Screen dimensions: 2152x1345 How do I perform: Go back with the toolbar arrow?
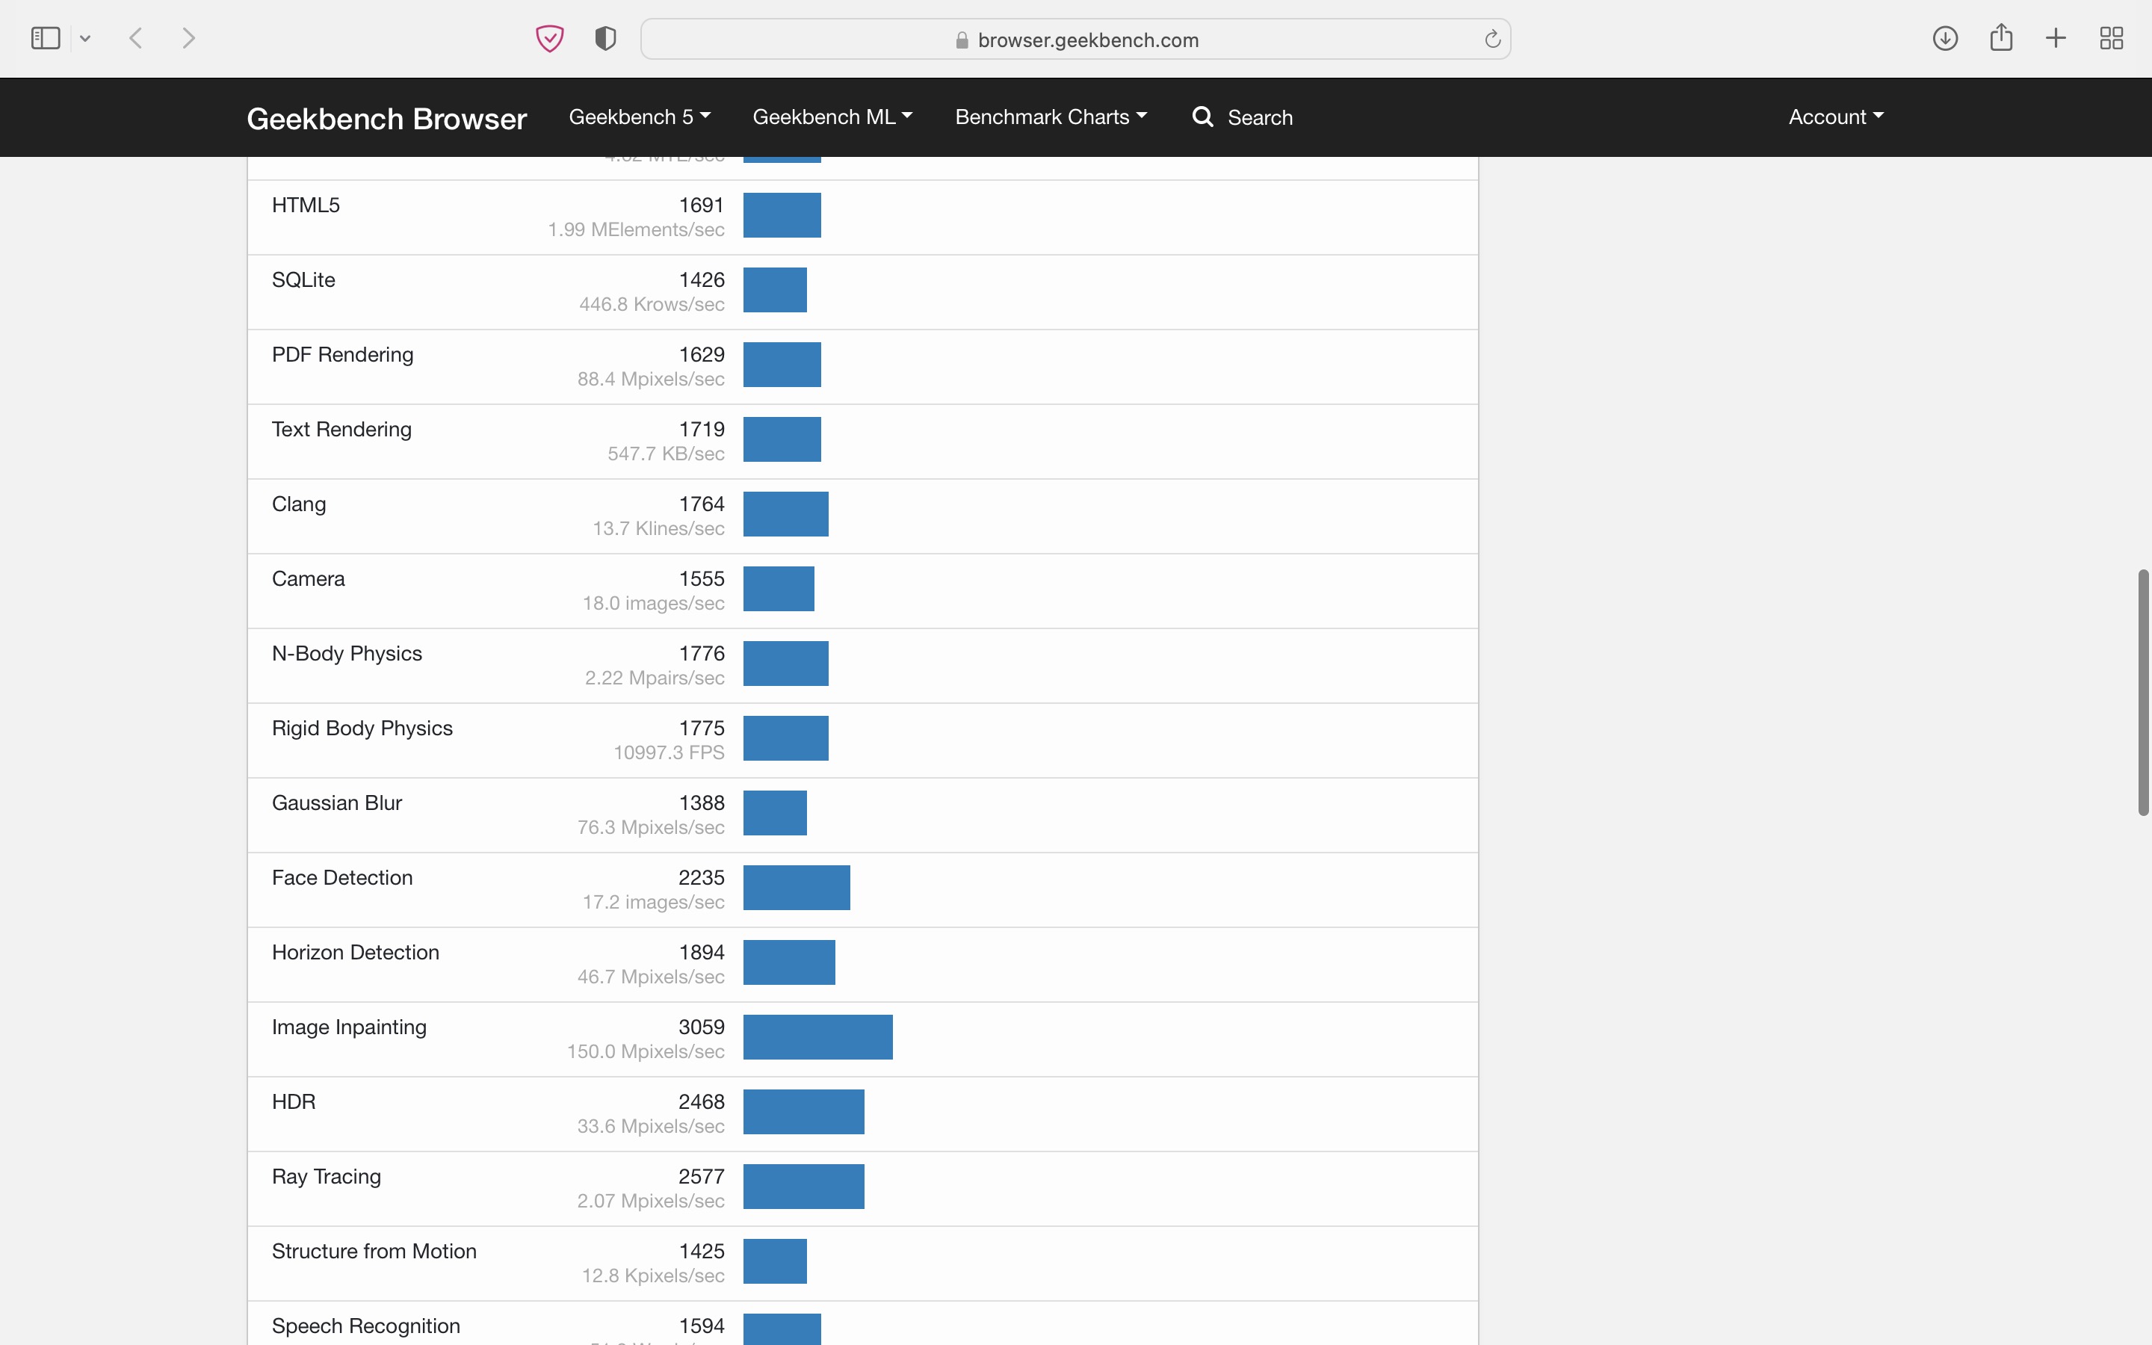point(136,38)
